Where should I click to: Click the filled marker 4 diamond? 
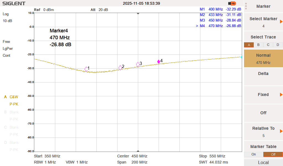click(x=159, y=62)
